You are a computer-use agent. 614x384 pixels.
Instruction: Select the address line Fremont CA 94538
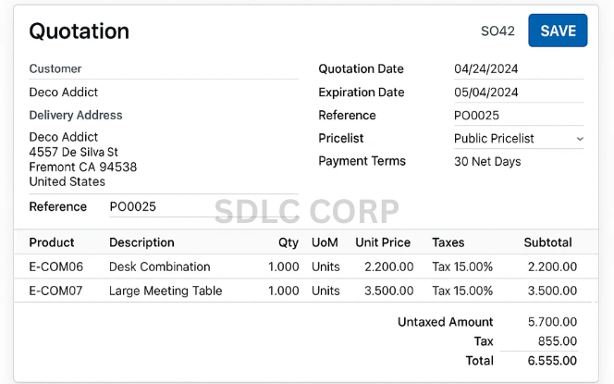[x=83, y=167]
